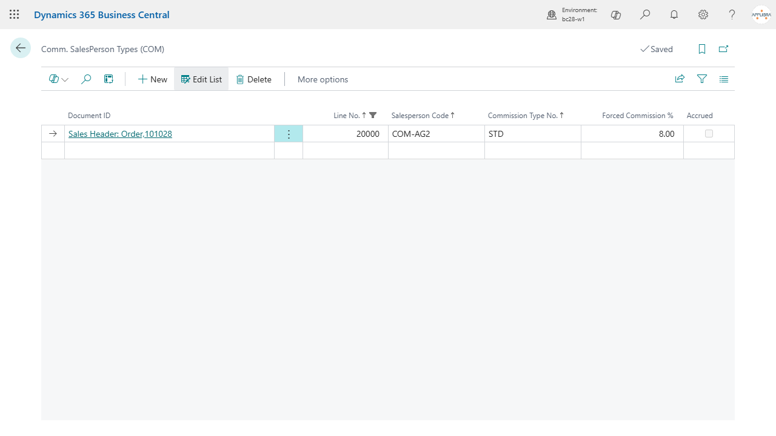This screenshot has width=776, height=436.
Task: Click the back arrow button
Action: [x=21, y=48]
